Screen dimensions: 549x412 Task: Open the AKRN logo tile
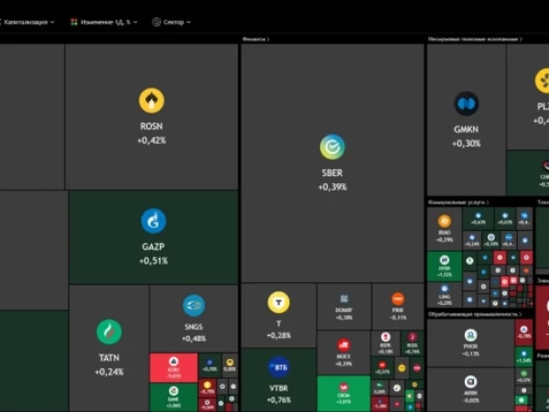tap(470, 389)
